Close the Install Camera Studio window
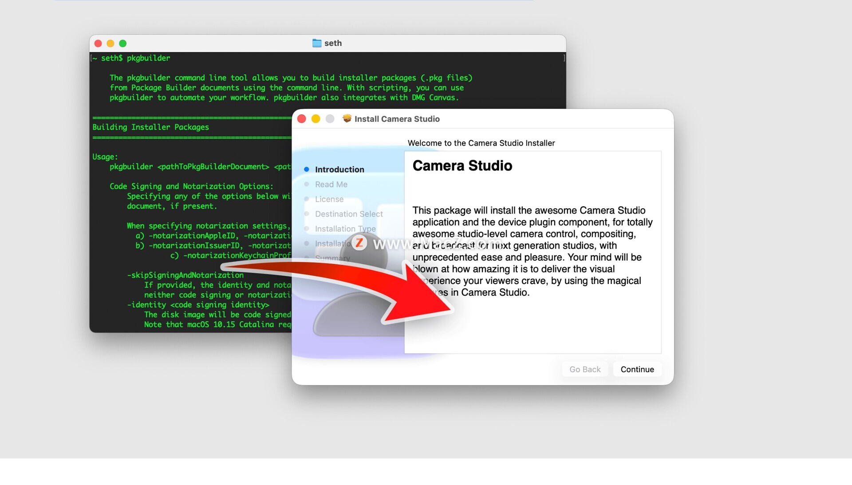Viewport: 852px width, 485px height. (302, 119)
